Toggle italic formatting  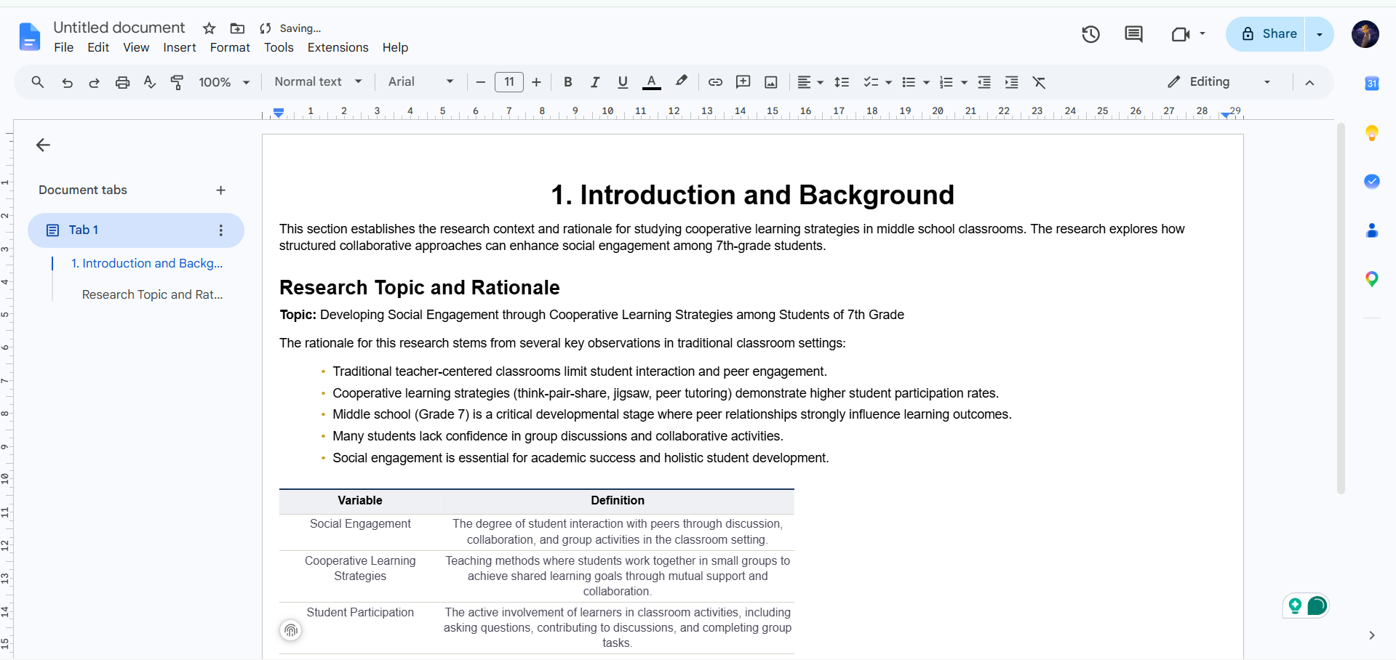coord(595,82)
